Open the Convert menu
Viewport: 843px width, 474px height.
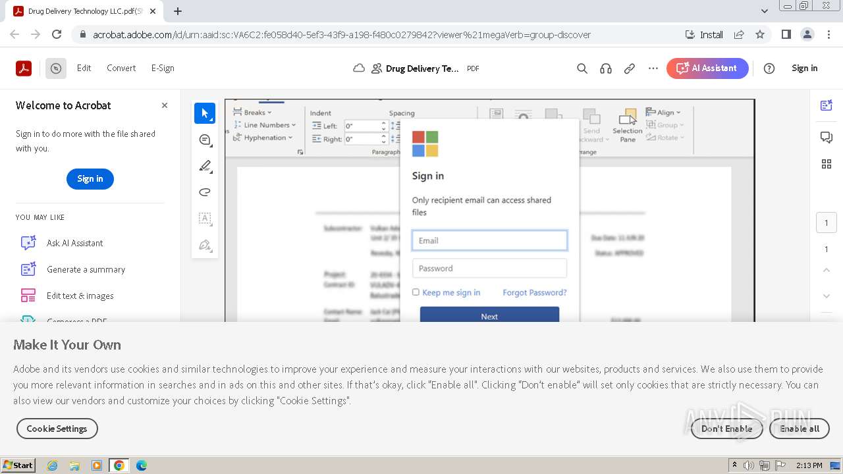point(121,68)
